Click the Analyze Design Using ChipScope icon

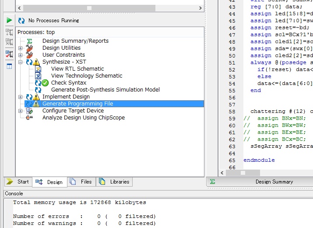(x=29, y=118)
